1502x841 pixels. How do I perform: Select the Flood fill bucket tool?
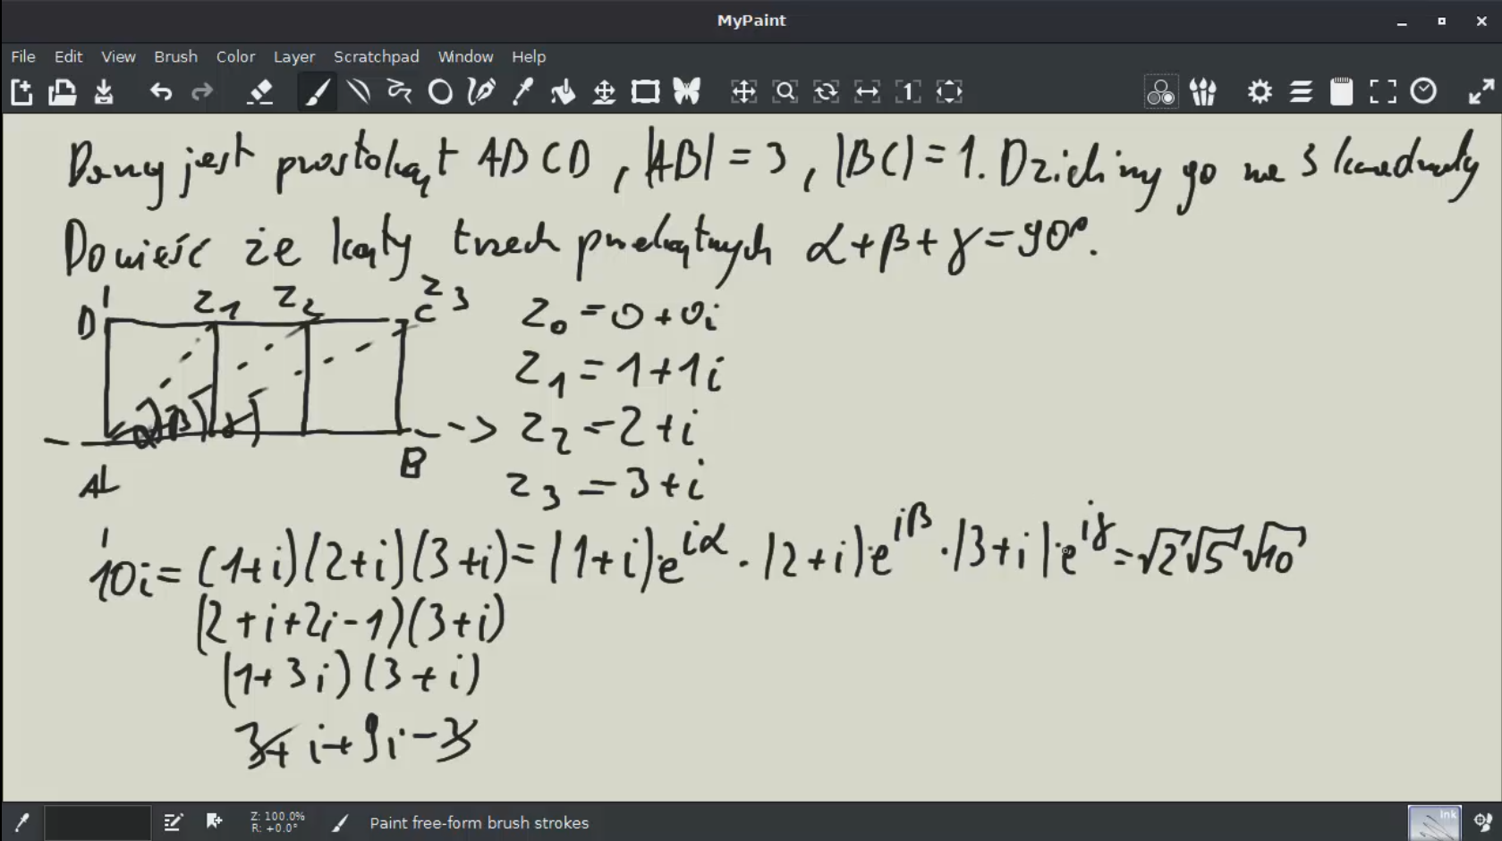563,92
